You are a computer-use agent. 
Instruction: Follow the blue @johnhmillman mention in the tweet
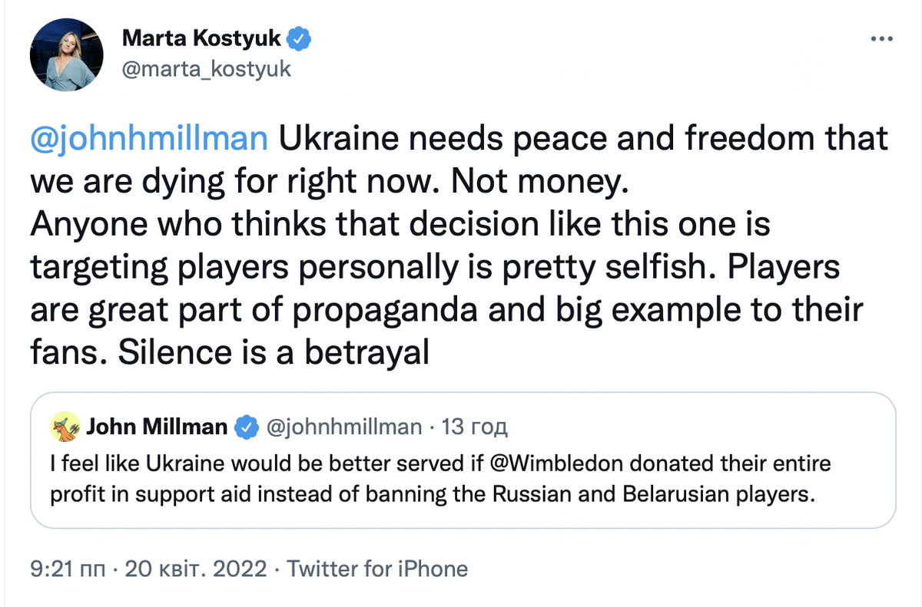[149, 139]
